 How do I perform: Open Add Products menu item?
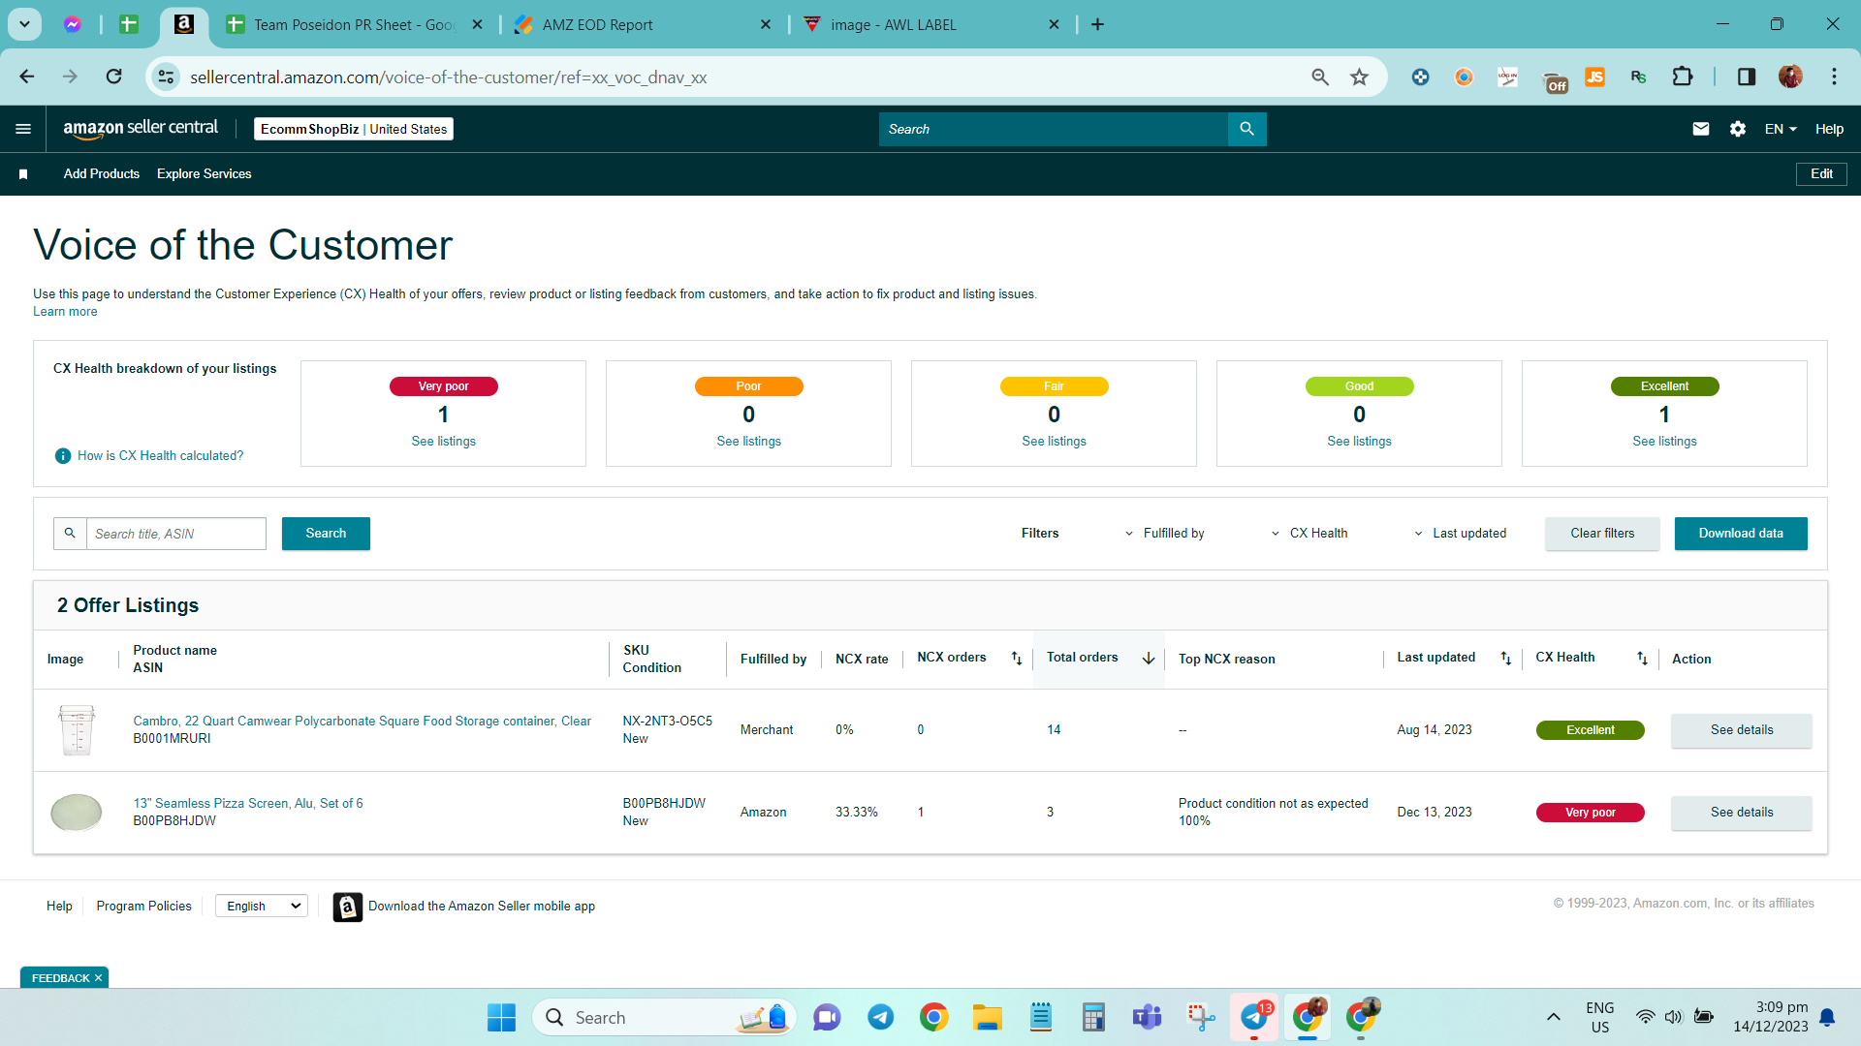(102, 174)
